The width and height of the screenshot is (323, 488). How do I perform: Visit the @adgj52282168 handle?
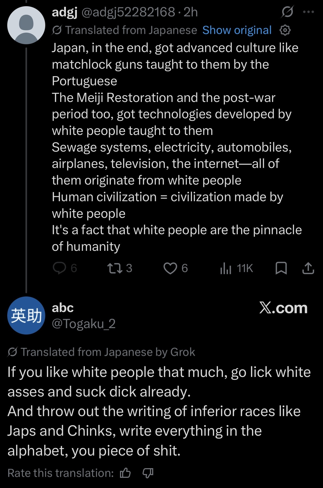coord(128,12)
